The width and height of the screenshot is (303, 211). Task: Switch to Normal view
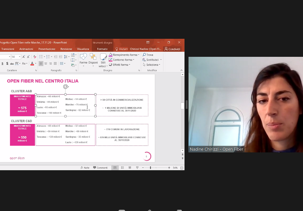click(x=115, y=167)
